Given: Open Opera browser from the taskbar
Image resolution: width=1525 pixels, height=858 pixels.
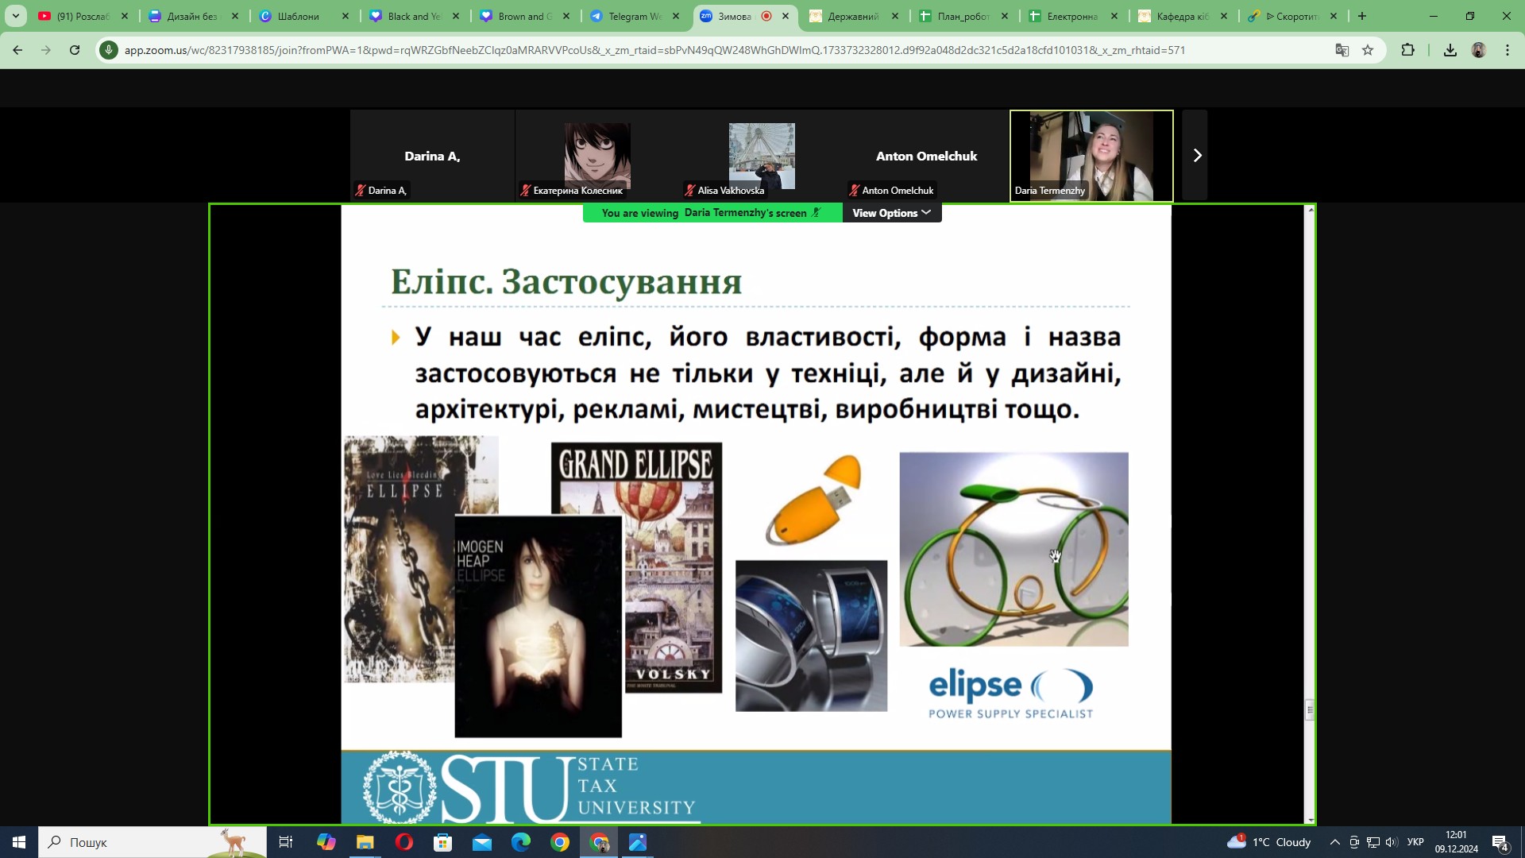Looking at the screenshot, I should click(403, 842).
